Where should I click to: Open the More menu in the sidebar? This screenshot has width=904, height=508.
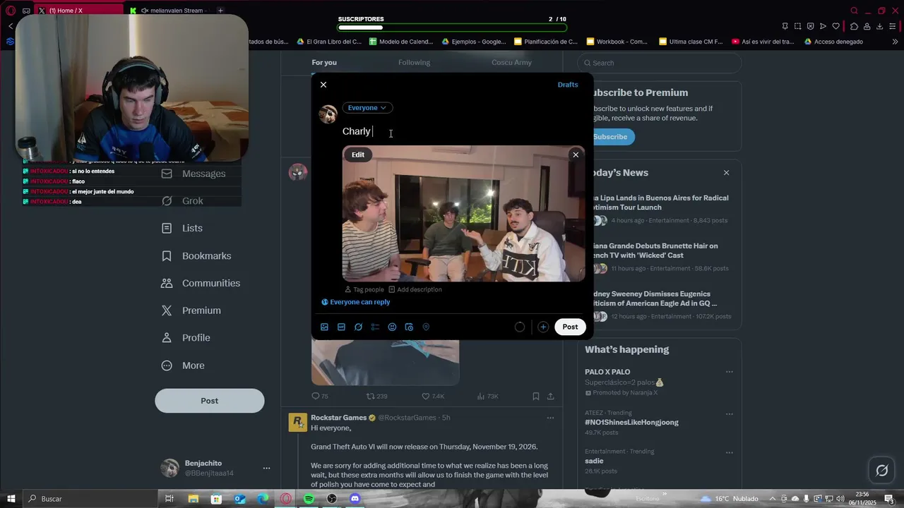click(183, 365)
